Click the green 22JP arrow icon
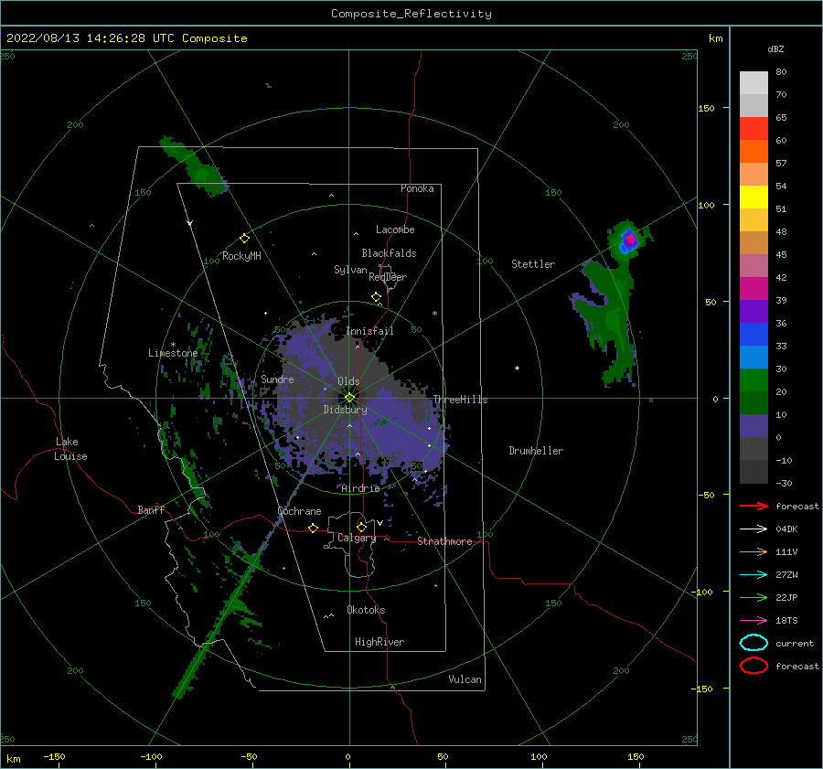This screenshot has height=769, width=823. click(754, 597)
